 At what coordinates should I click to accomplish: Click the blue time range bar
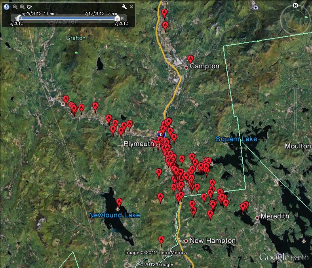click(68, 18)
